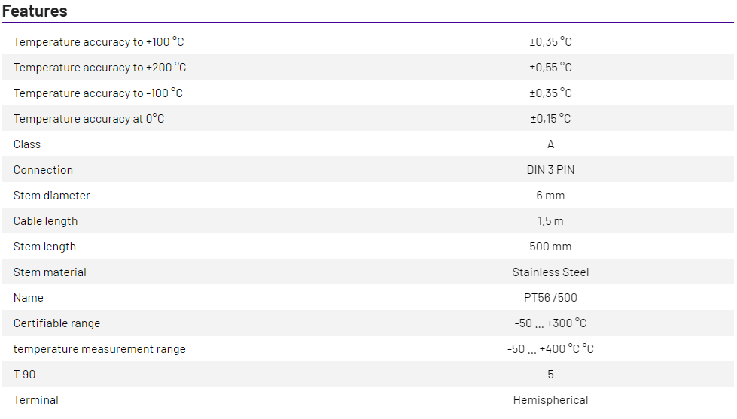Select the Stem diameter label
This screenshot has width=737, height=419.
[52, 196]
